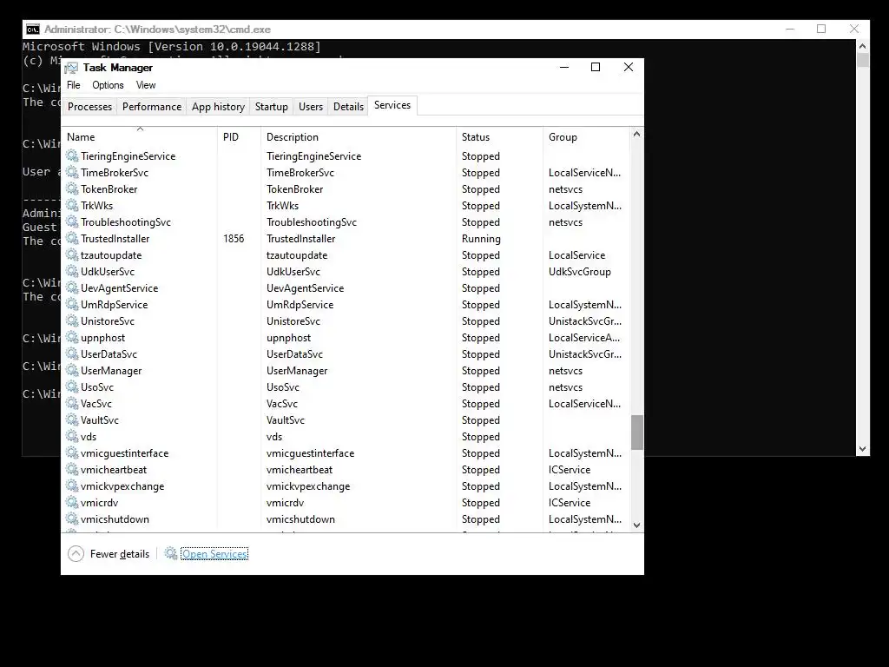Click the UmRdpService service icon
Screen dimensions: 889x667
(72, 303)
